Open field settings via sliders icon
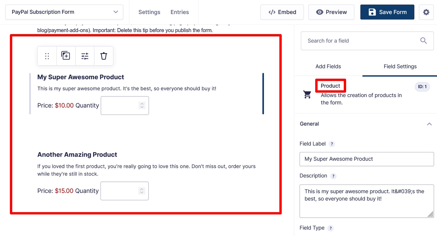The height and width of the screenshot is (236, 437). coord(85,56)
